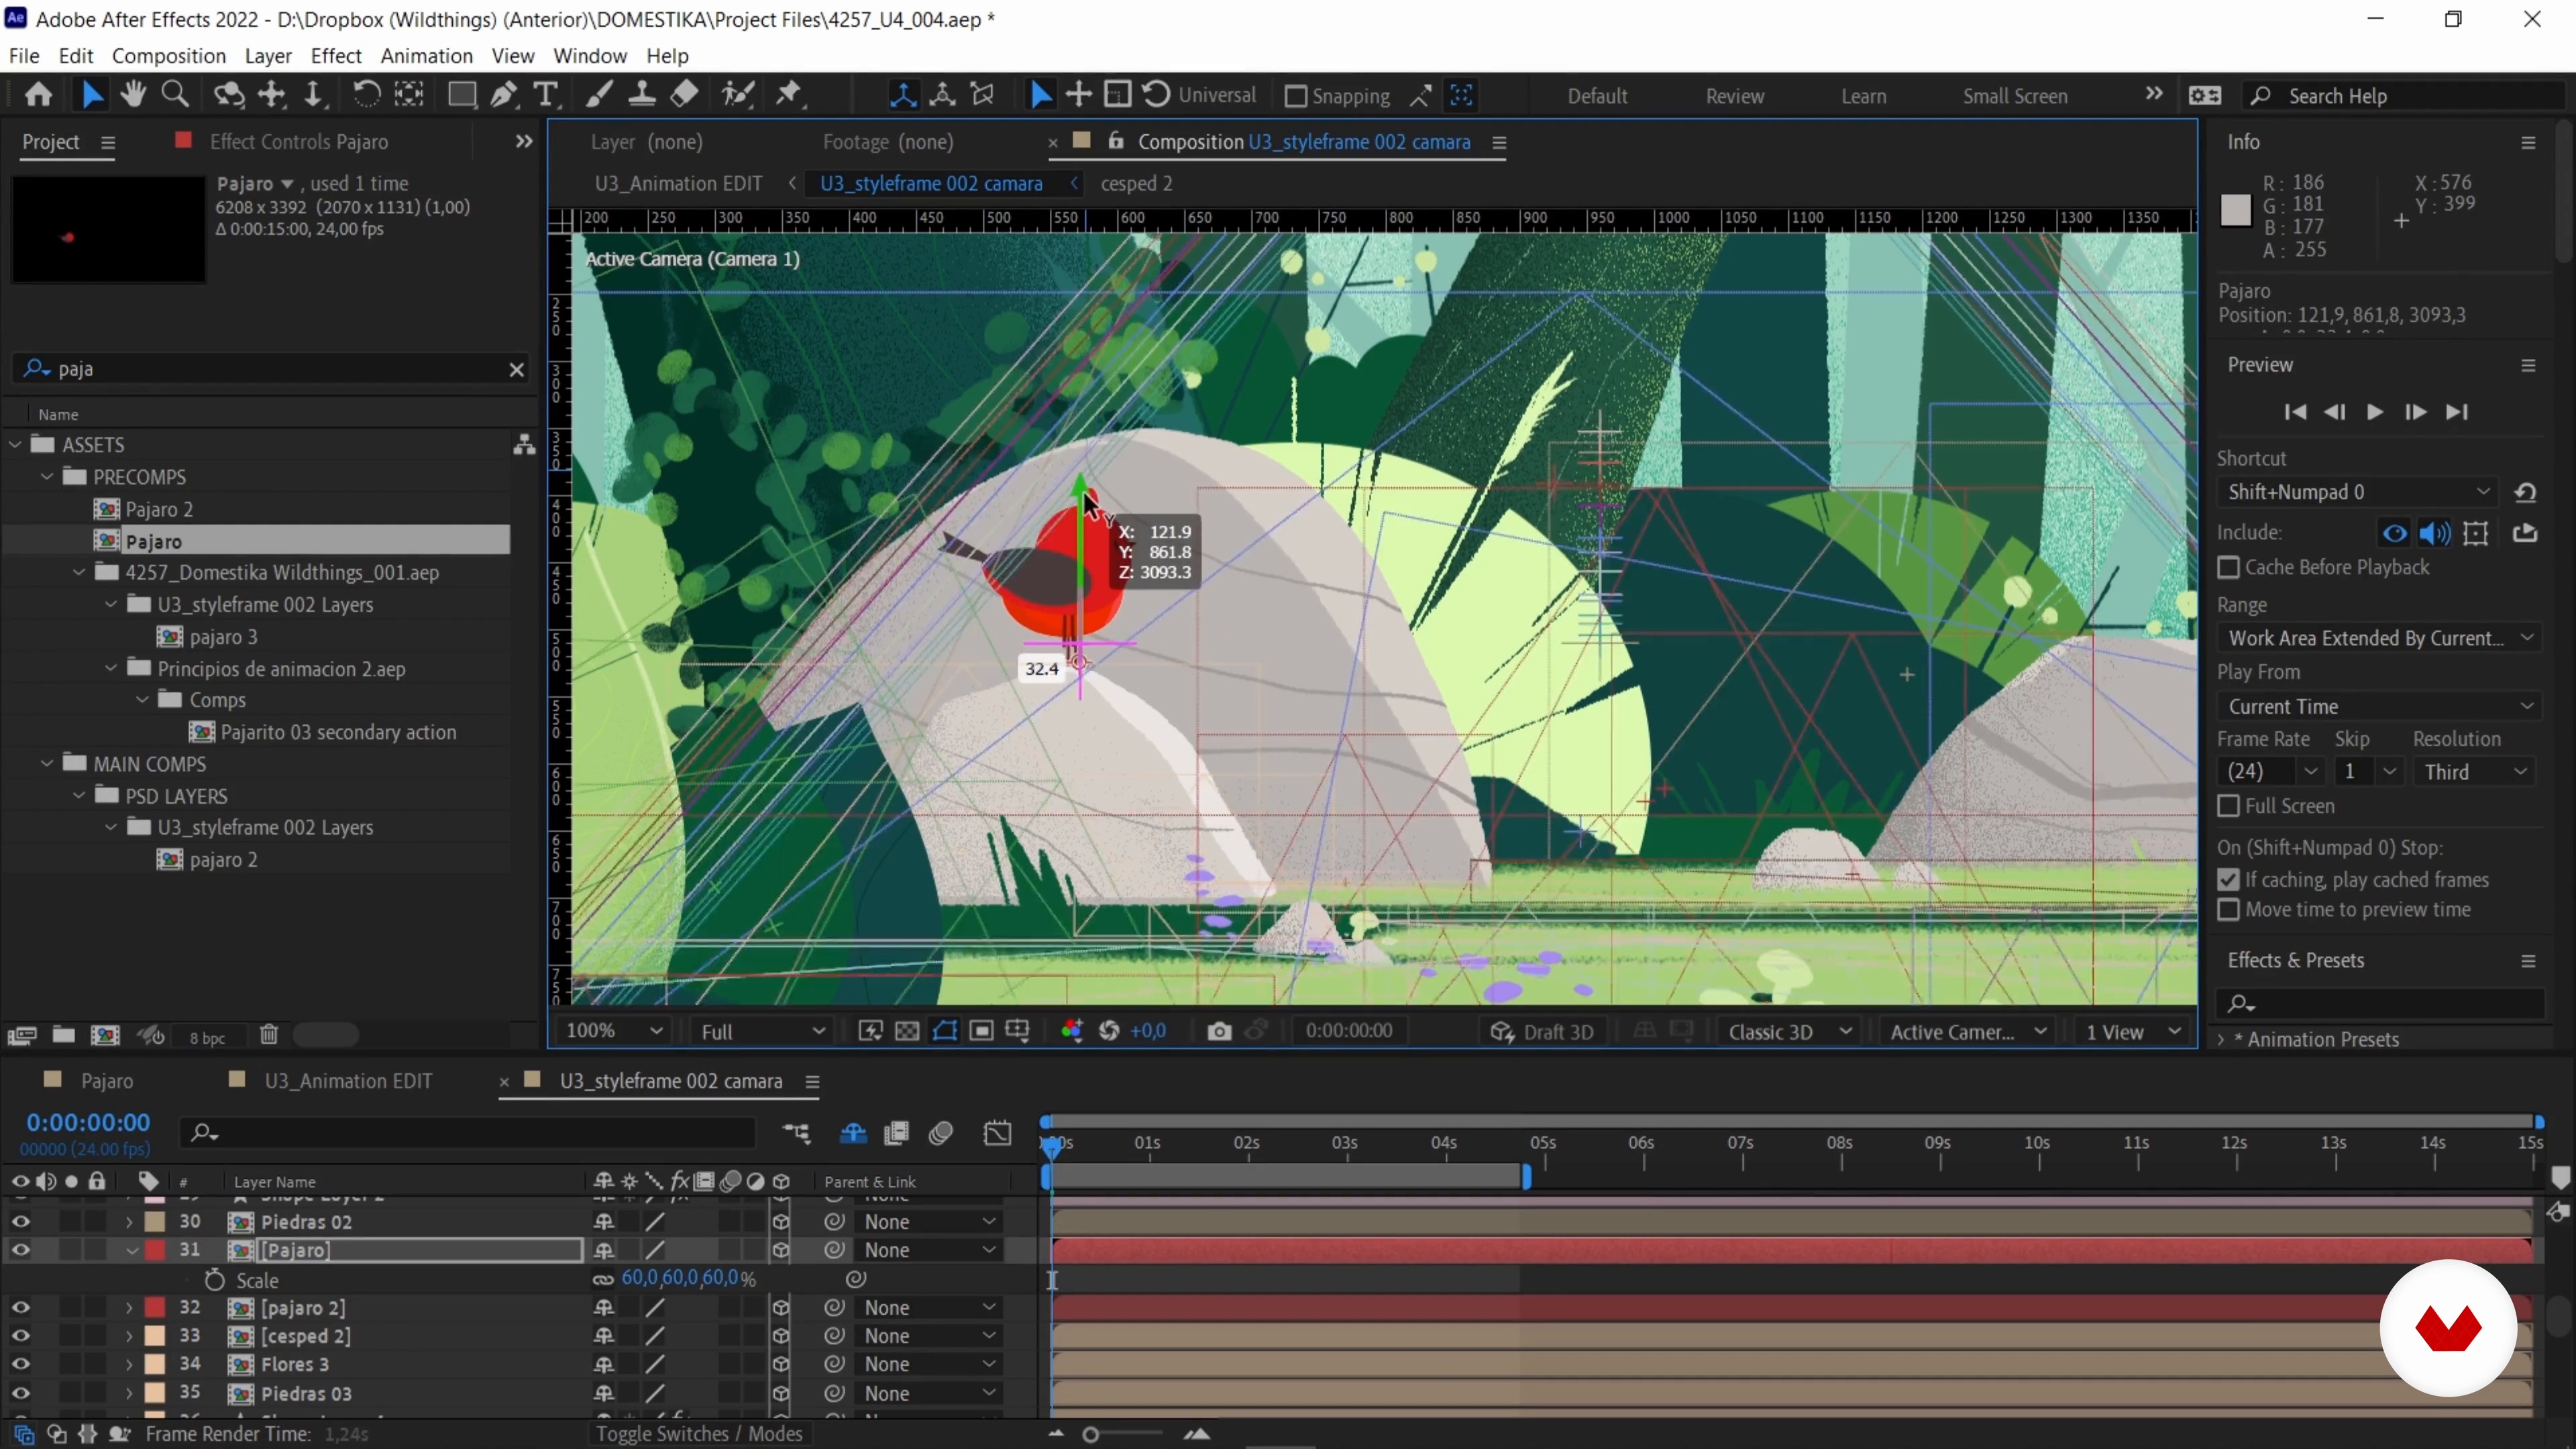The image size is (2576, 1449).
Task: Open the graph editor icon in timeline
Action: tap(998, 1133)
